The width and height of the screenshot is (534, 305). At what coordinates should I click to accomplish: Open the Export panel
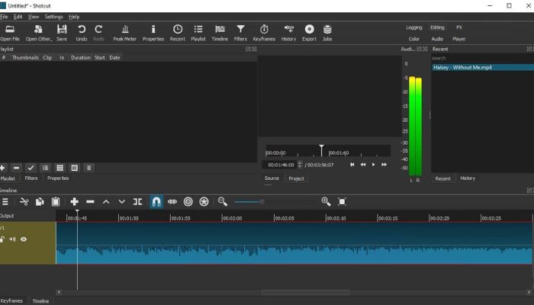click(309, 33)
